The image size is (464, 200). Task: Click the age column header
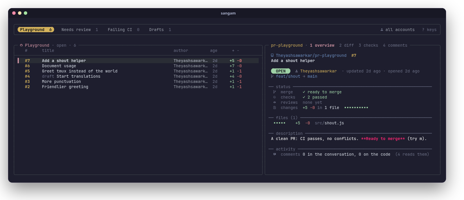214,50
